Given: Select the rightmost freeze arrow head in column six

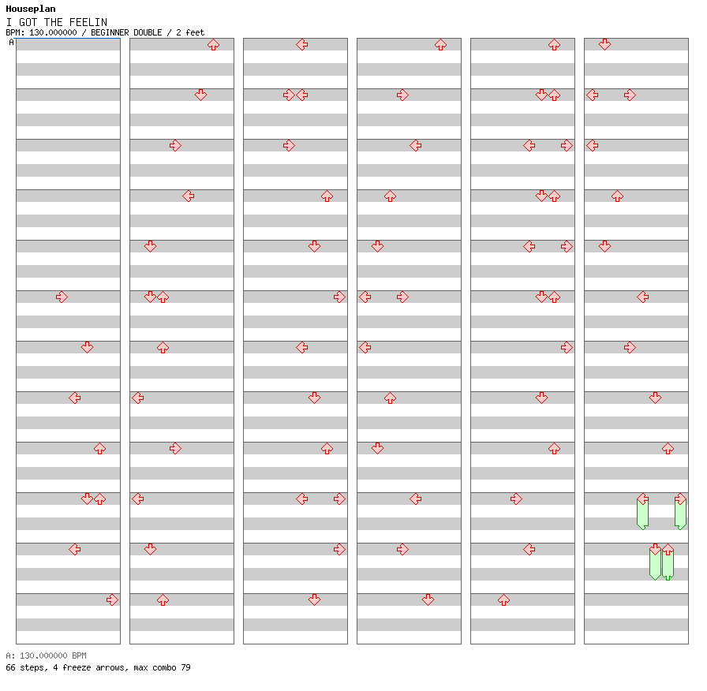Looking at the screenshot, I should tap(680, 499).
